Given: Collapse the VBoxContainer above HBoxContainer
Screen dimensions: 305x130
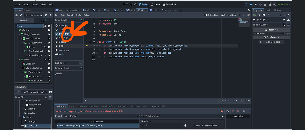Looking at the screenshot, I should coord(21,38).
